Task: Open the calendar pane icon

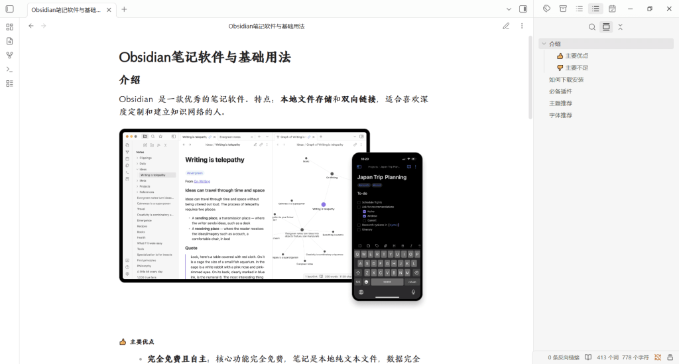Action: coord(612,9)
